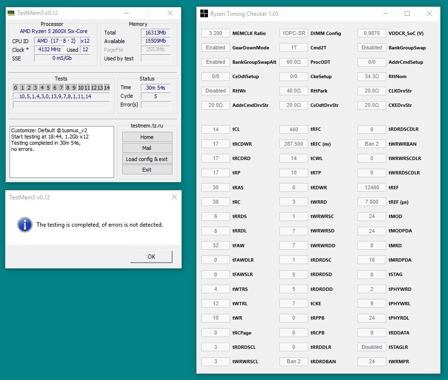The width and height of the screenshot is (448, 380).
Task: Close the testing completed message dialog
Action: tap(174, 196)
